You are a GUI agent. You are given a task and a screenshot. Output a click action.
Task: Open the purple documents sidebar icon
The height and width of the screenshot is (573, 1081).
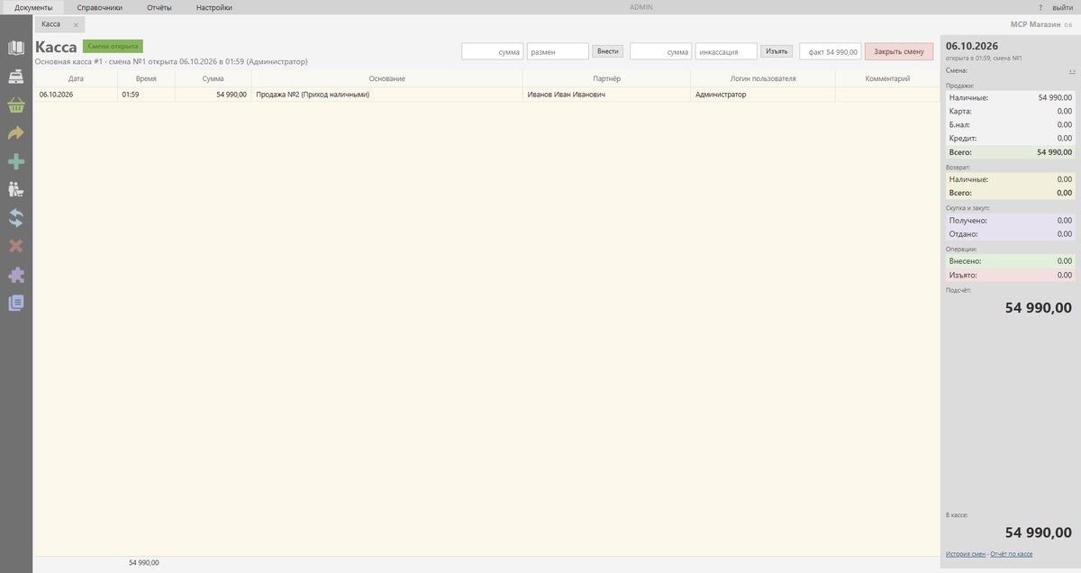point(16,303)
